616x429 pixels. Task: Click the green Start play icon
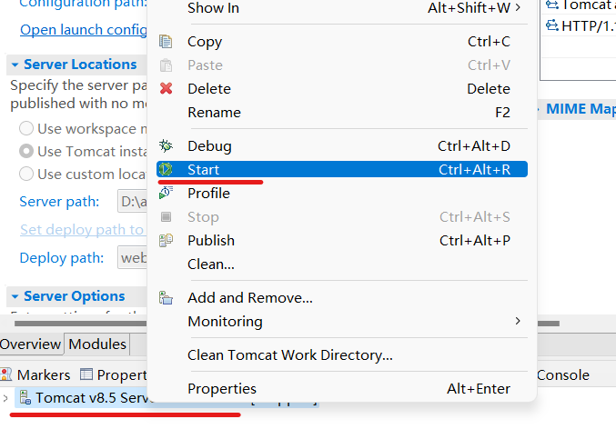tap(166, 170)
